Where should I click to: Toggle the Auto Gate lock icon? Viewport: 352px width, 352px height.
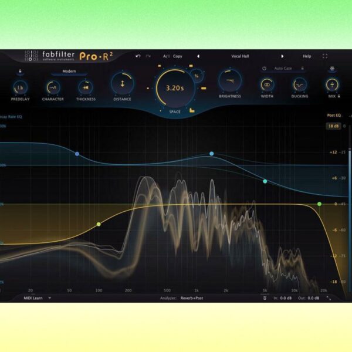(x=302, y=68)
